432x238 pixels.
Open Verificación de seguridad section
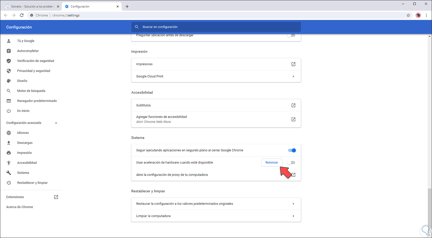coord(35,61)
